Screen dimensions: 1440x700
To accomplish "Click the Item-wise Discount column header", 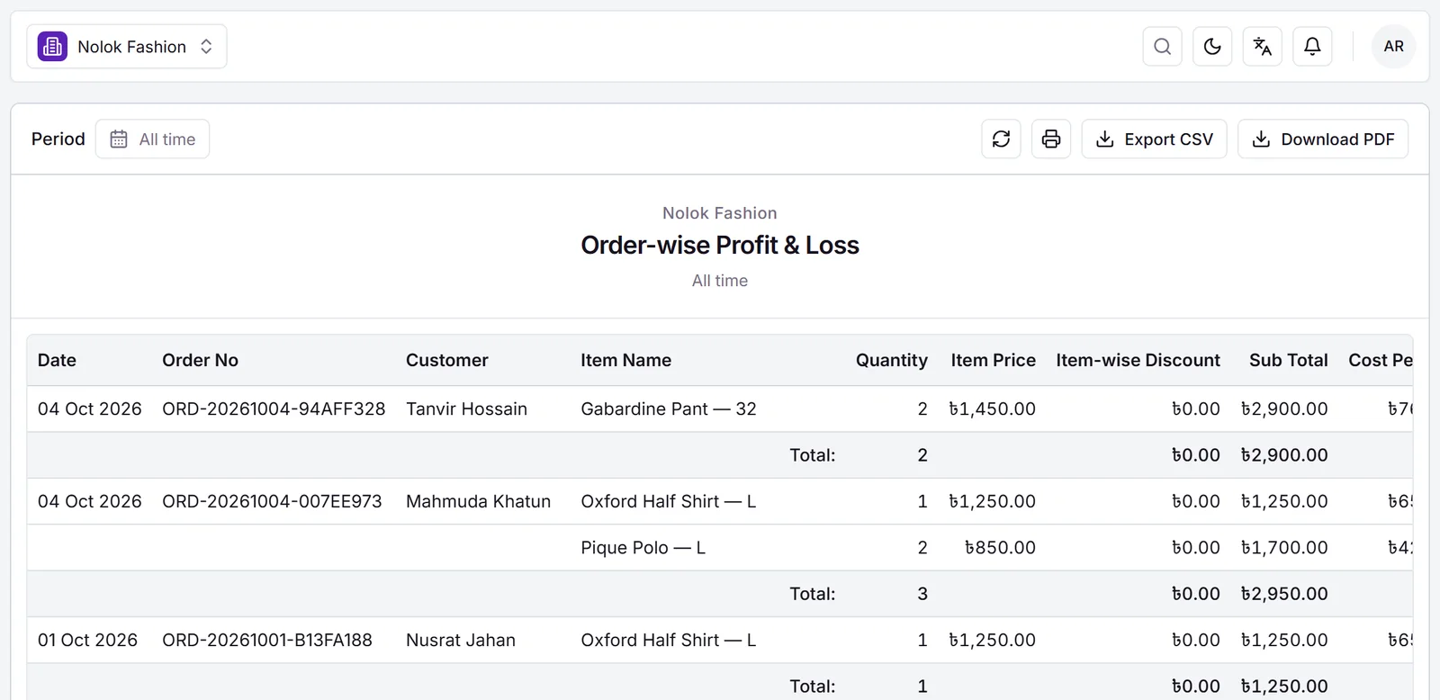I will 1138,361.
